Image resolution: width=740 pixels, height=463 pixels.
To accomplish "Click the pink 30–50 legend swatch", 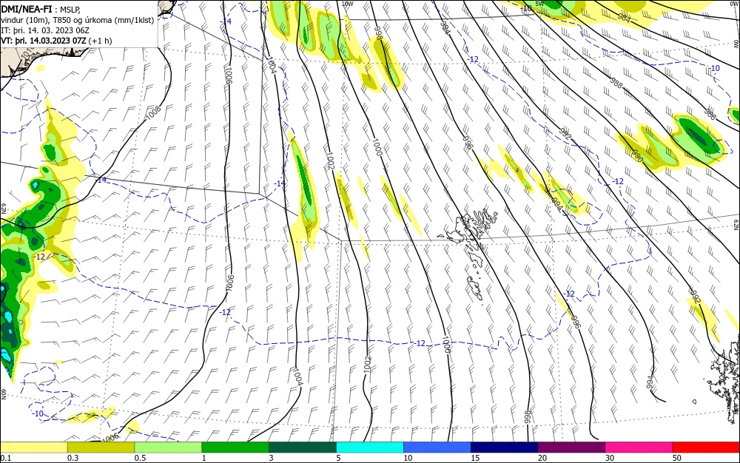I will coord(639,447).
